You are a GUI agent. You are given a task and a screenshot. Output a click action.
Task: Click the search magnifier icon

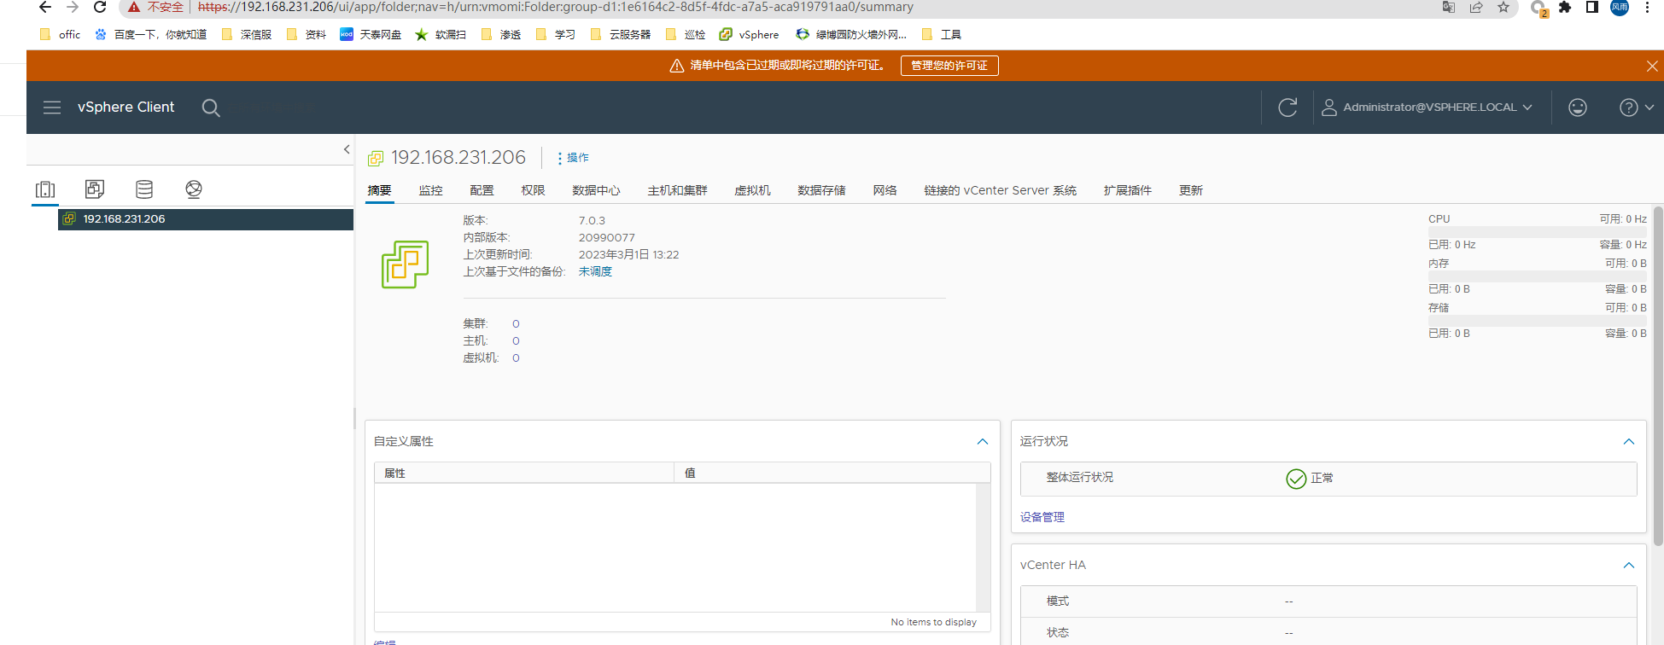click(211, 107)
